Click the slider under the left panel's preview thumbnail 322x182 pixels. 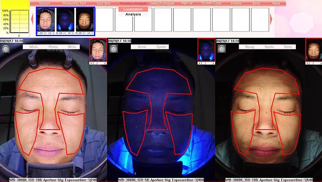[x=98, y=63]
